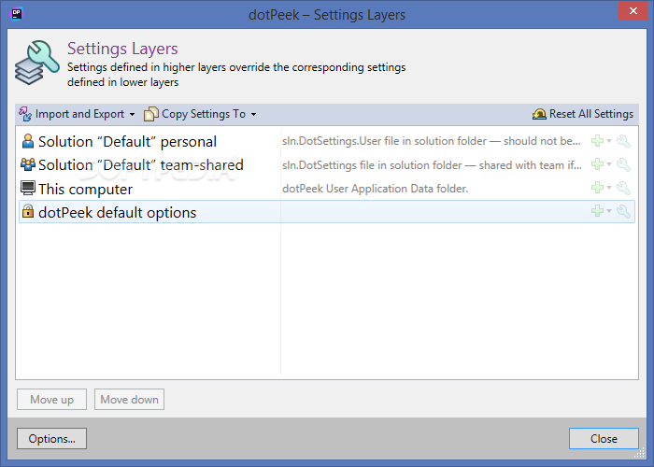Click the Settings Layers wrench-and-stack header icon
654x467 pixels.
(x=36, y=63)
